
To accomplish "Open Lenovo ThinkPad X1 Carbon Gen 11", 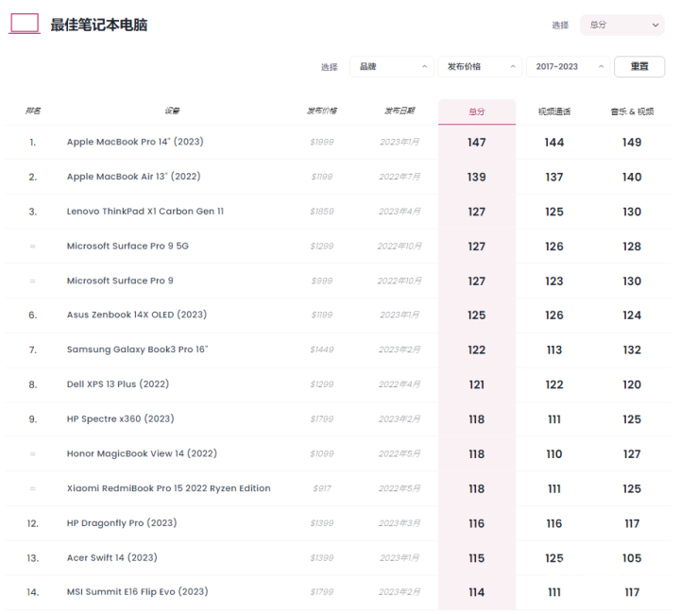I will (x=145, y=212).
